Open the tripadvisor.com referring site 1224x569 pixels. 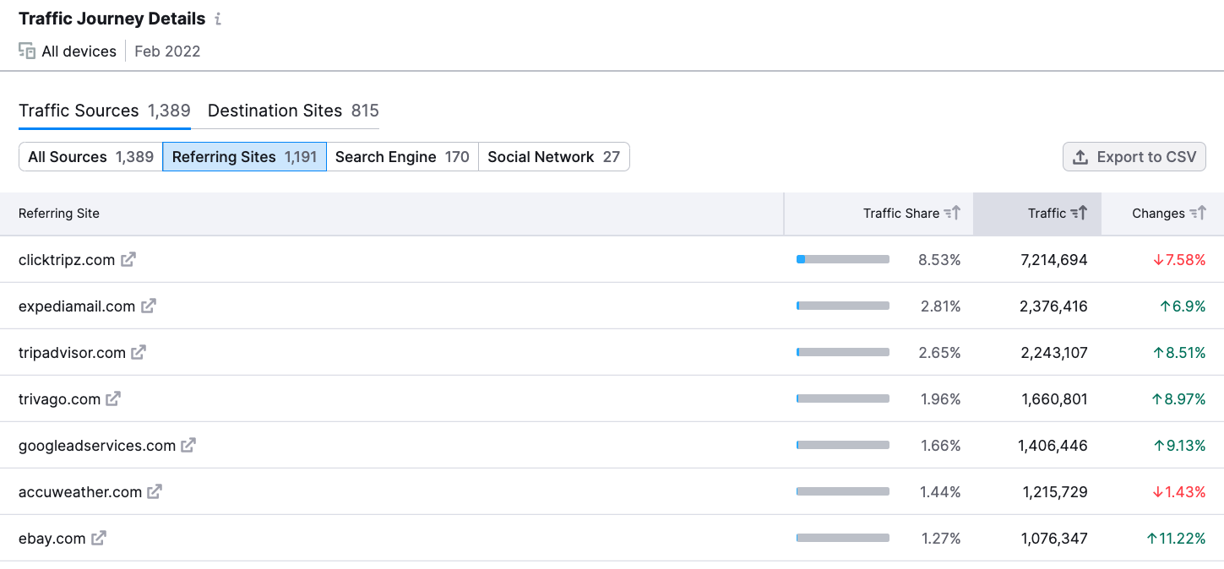(72, 353)
